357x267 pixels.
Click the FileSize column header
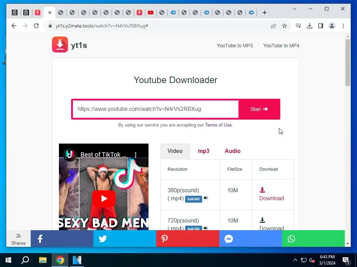click(235, 169)
